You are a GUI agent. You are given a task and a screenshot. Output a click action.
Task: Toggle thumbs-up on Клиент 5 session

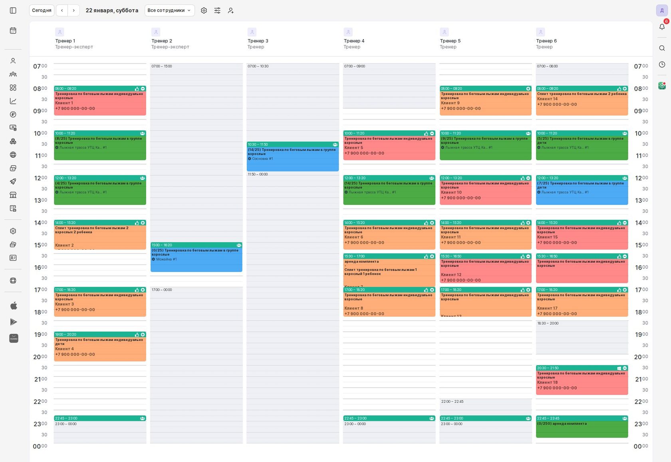tap(426, 133)
